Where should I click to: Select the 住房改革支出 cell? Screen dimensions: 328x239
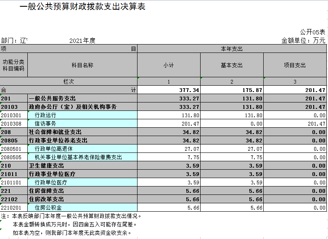point(82,199)
